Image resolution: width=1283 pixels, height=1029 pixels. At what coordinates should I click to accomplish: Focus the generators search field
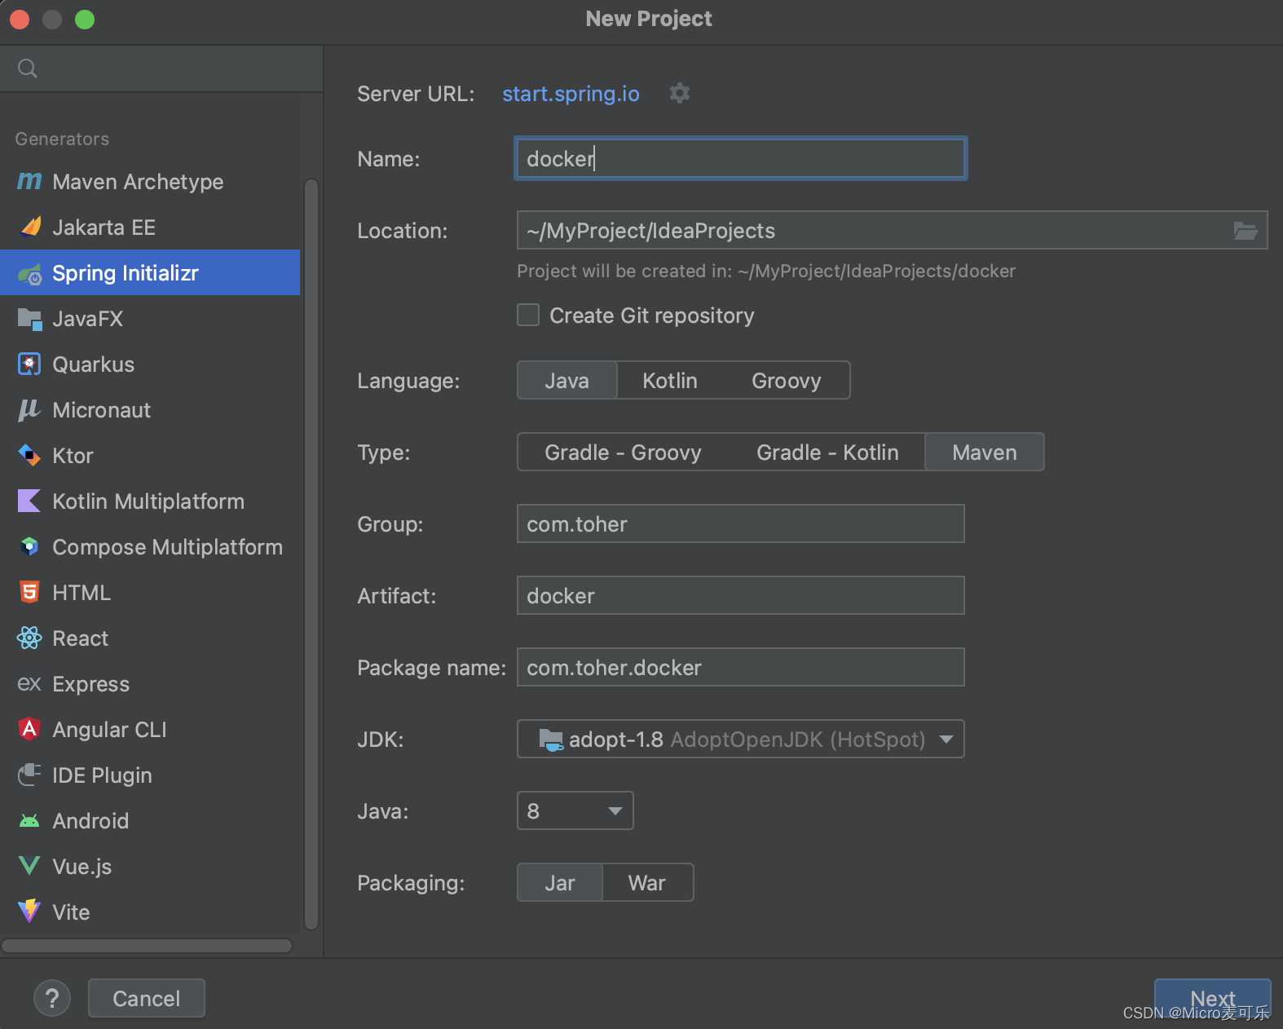pyautogui.click(x=161, y=68)
